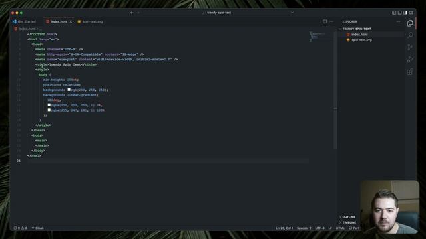Open the Search view in the activity bar

[410, 35]
